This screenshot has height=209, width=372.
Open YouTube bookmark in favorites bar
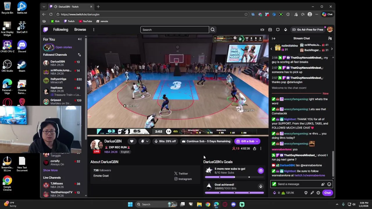point(85,21)
